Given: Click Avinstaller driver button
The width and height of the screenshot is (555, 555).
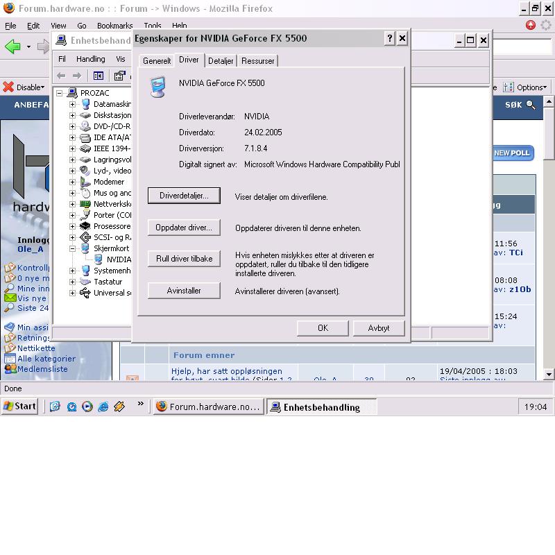Looking at the screenshot, I should 184,290.
